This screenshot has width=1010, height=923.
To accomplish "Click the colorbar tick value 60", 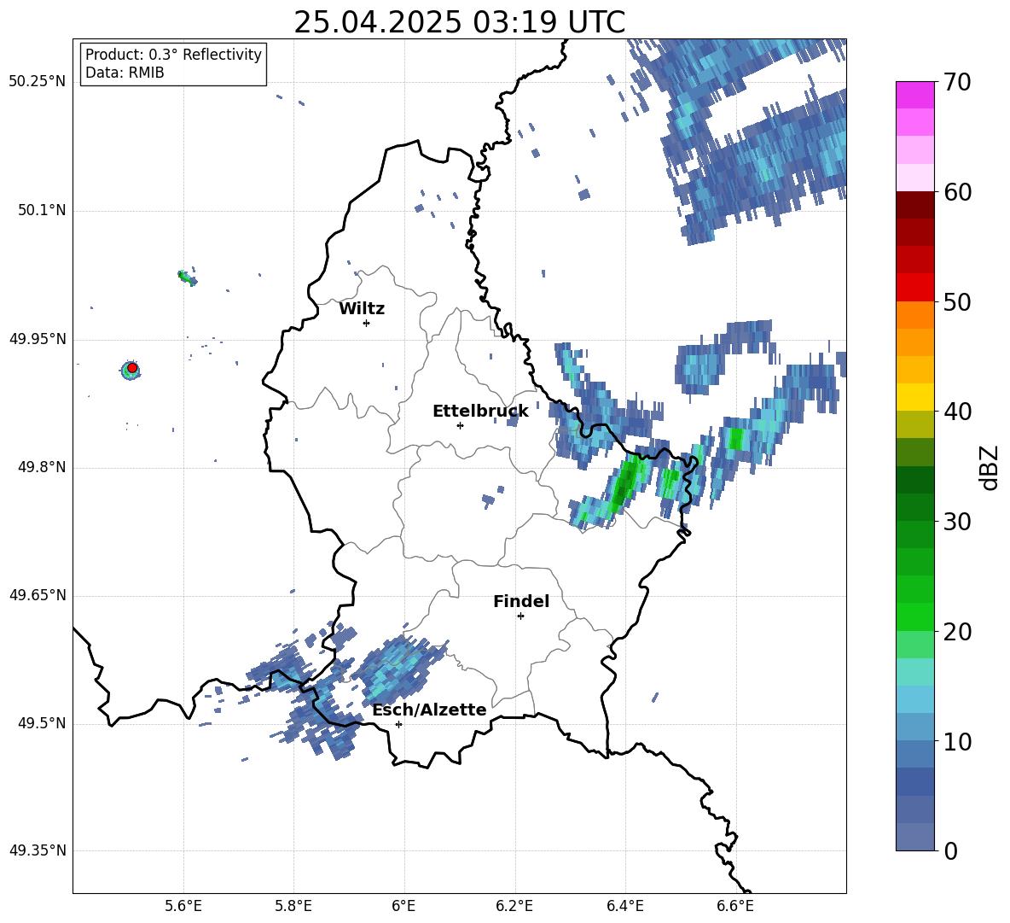I will click(957, 192).
